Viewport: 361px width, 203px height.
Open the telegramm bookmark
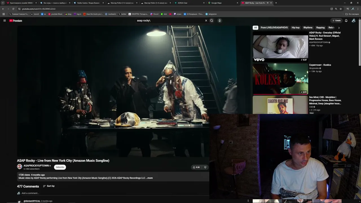tap(211, 14)
